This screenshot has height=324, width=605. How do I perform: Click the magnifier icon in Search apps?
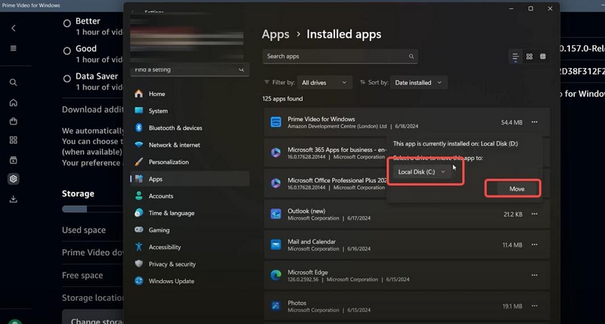pos(411,56)
